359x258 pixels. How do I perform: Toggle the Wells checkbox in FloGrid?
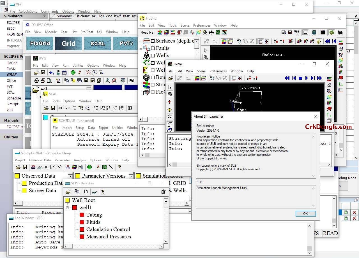pyautogui.click(x=153, y=55)
